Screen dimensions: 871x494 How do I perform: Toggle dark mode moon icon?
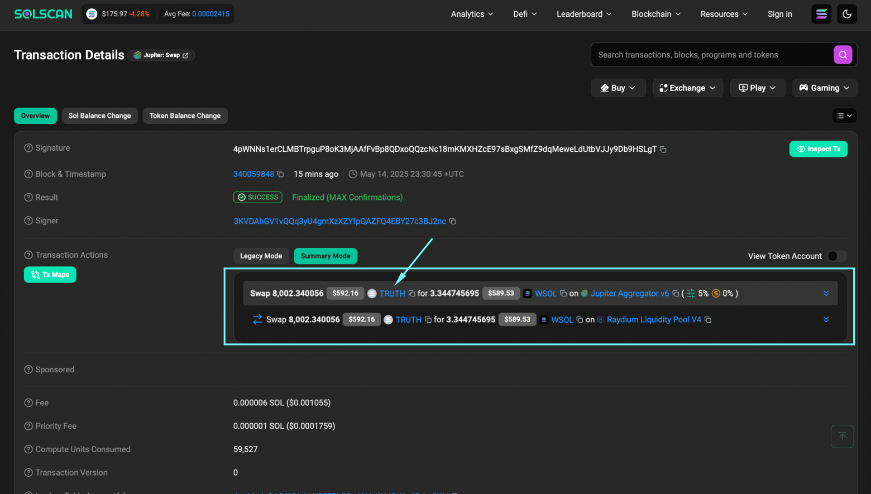click(x=847, y=14)
